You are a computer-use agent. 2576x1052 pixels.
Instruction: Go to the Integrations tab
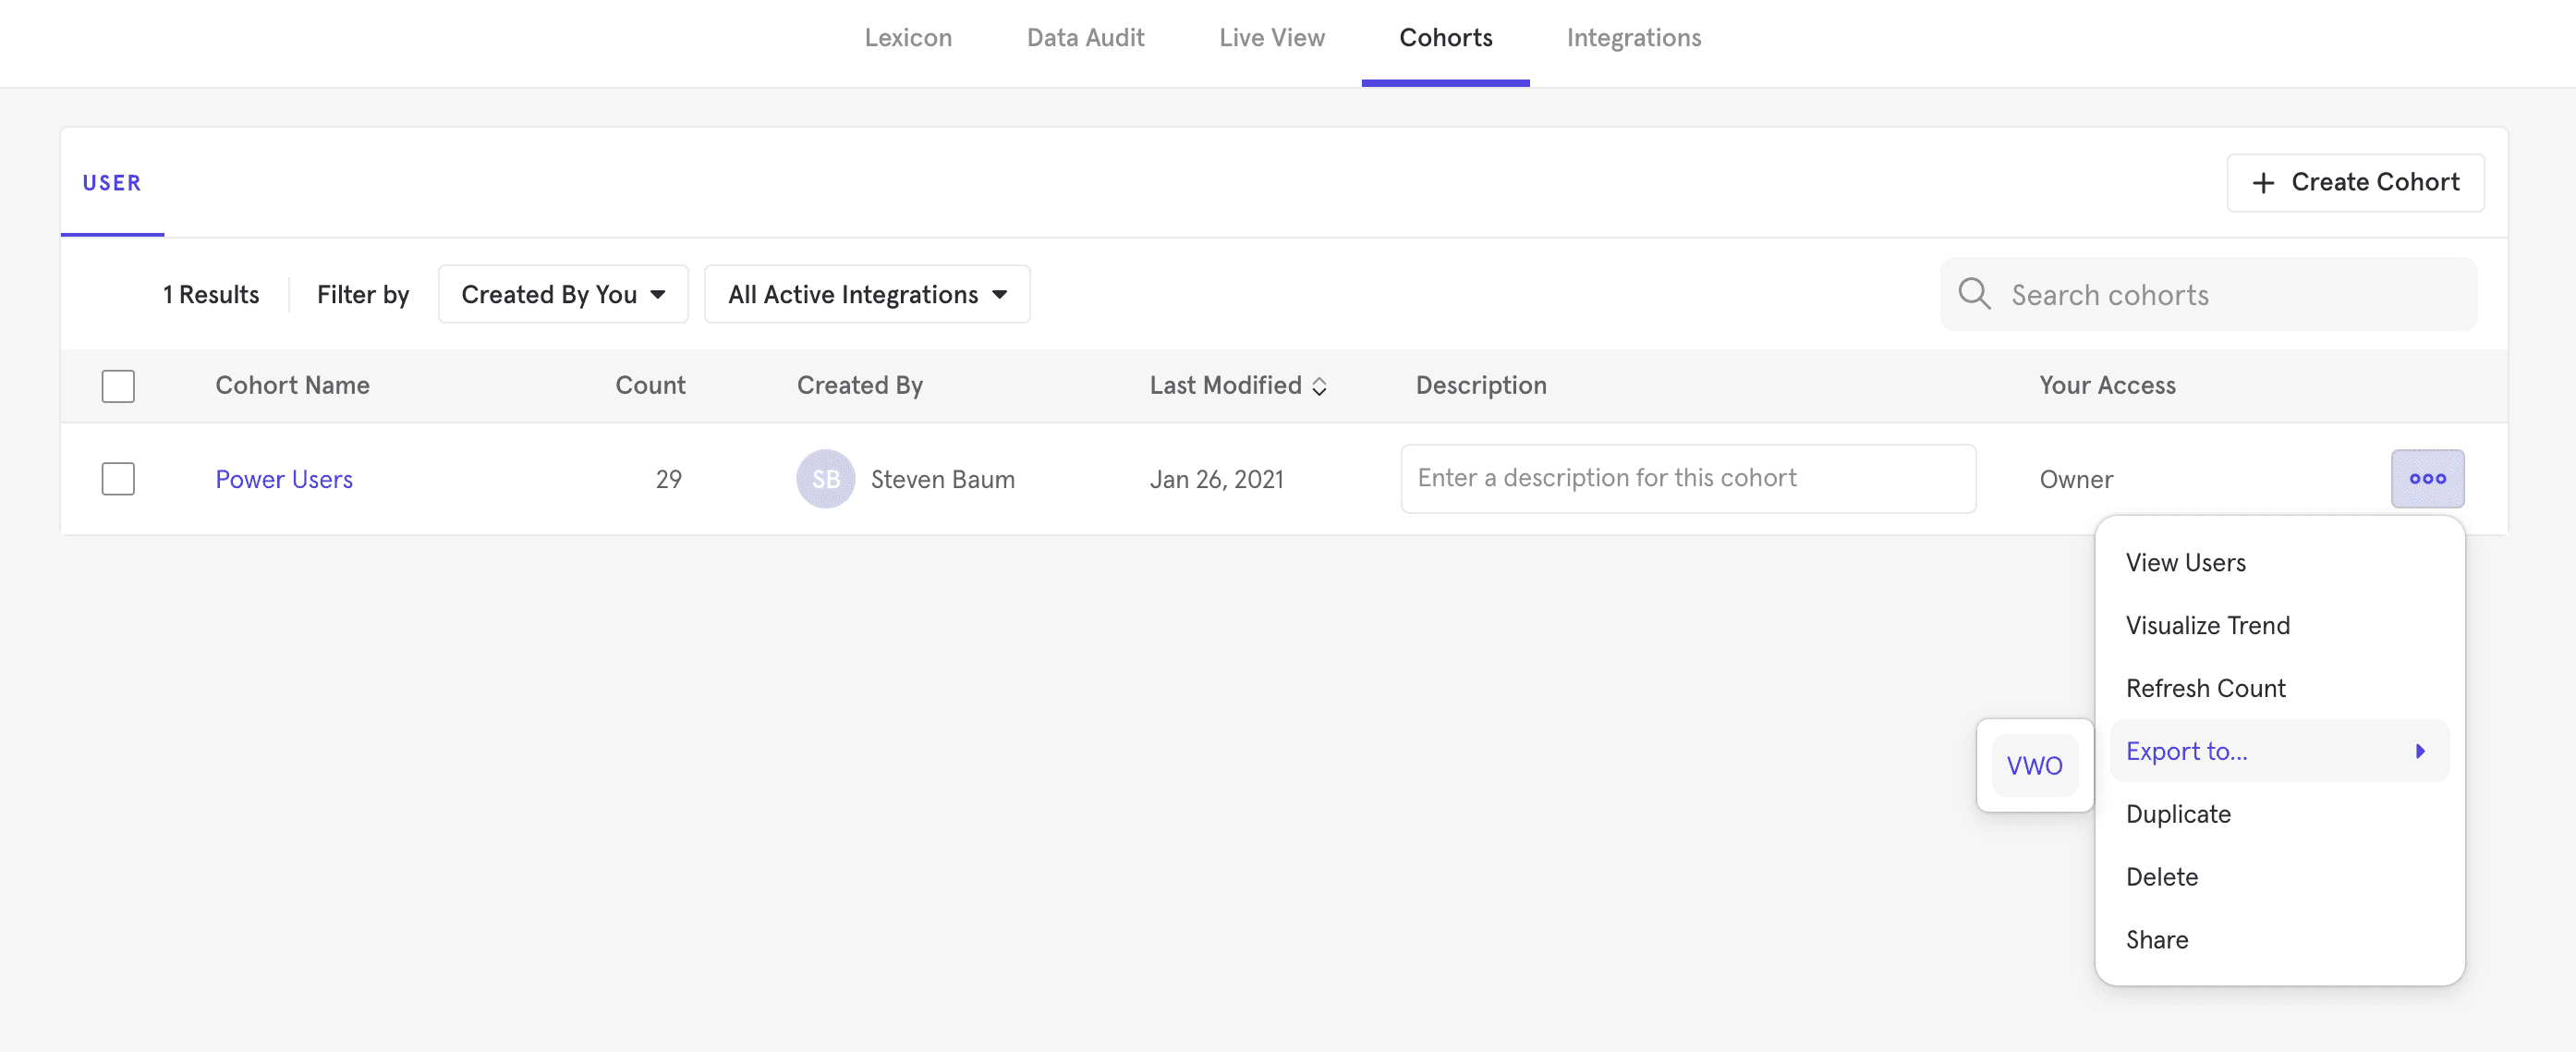(1633, 38)
